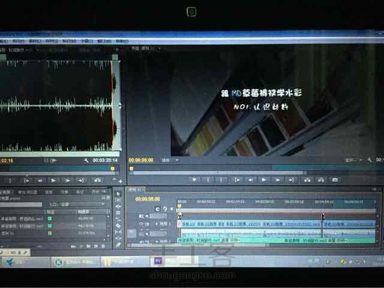Toggle snap button in timeline header
The width and height of the screenshot is (384, 288).
tap(157, 209)
